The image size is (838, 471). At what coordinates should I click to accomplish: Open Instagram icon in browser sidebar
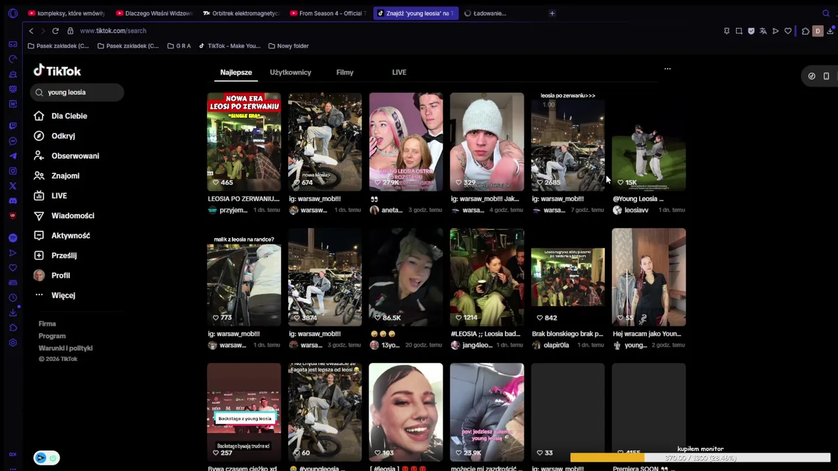[x=13, y=171]
